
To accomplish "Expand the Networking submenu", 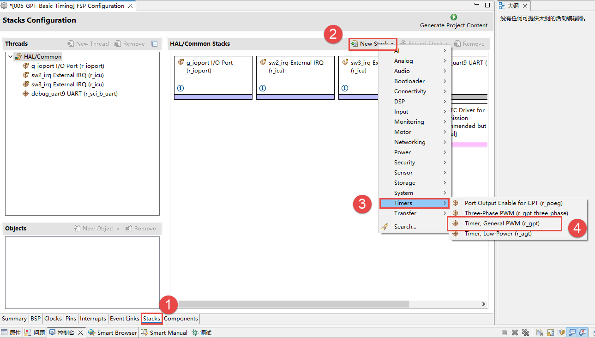I will click(x=415, y=142).
